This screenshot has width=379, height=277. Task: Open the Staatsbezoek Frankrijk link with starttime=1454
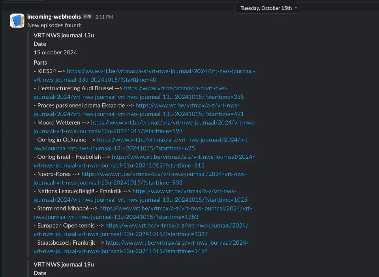click(141, 247)
